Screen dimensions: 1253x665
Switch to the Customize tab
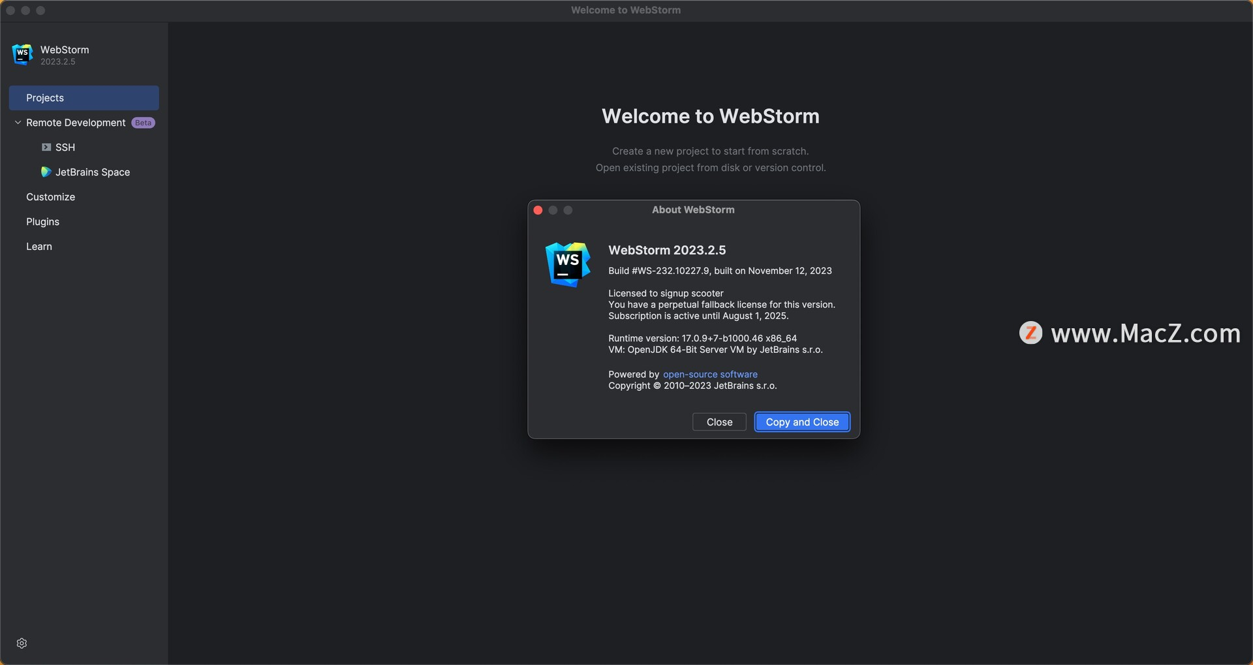50,197
